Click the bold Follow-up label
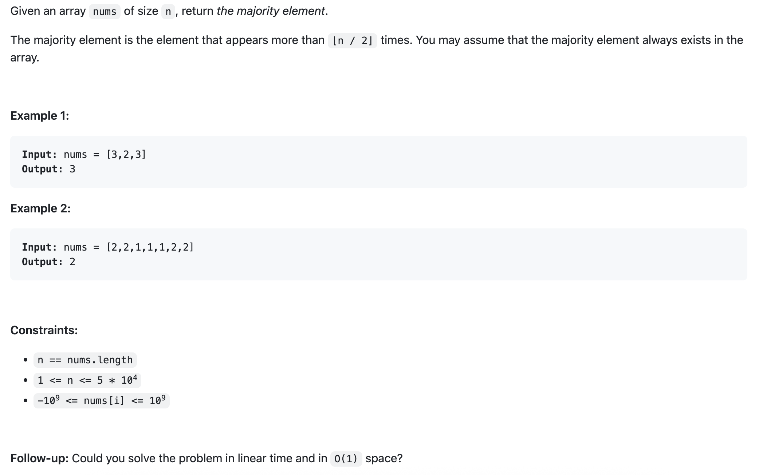Screen dimensions: 759x475 [x=39, y=458]
